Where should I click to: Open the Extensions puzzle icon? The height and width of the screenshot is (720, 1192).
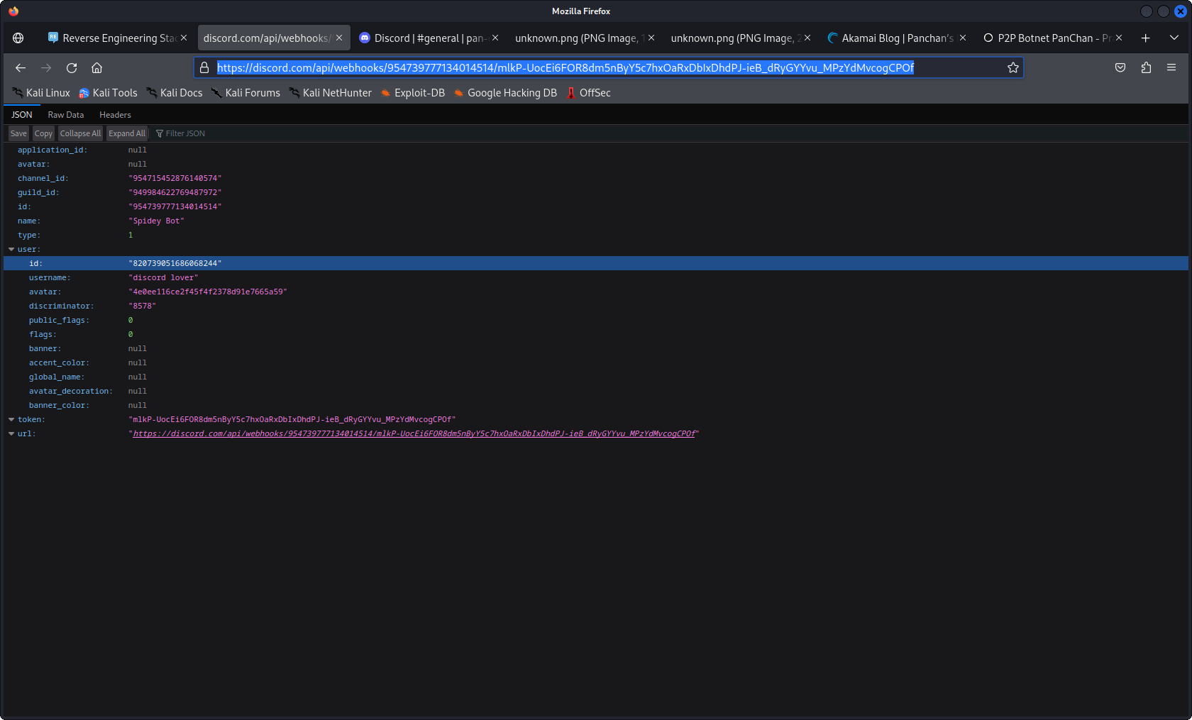pos(1146,67)
